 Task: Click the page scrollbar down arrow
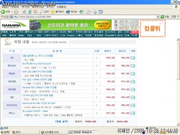[x=178, y=125]
